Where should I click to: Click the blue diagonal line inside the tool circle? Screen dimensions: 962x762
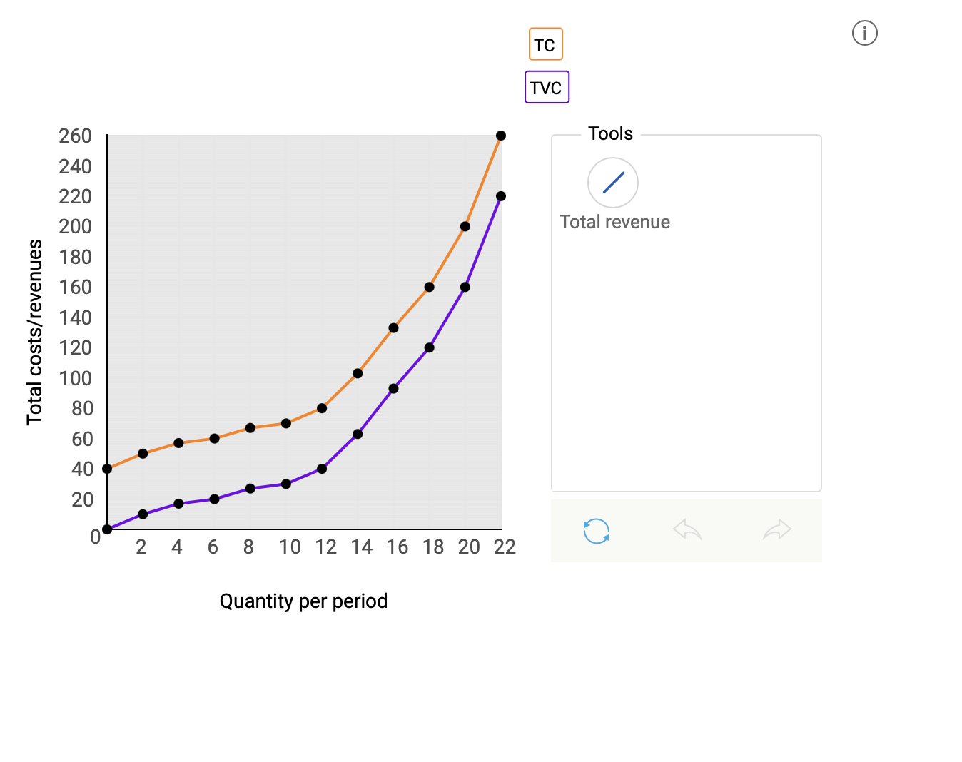612,182
